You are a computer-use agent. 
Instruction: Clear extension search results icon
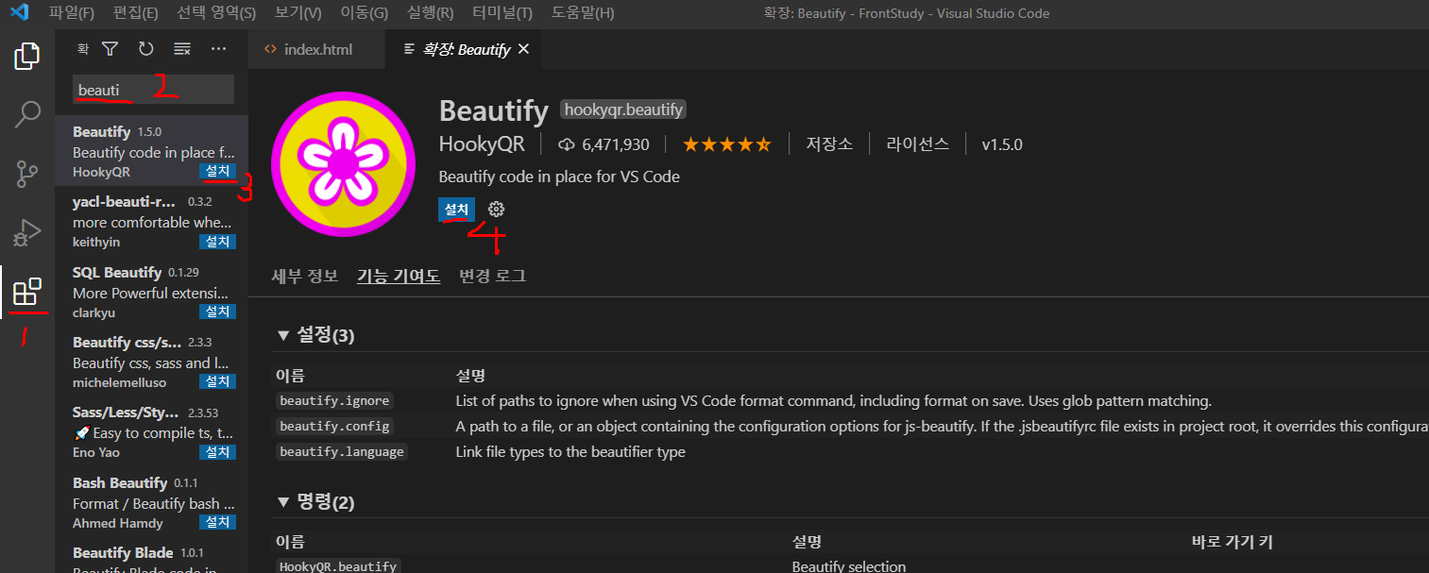(182, 49)
